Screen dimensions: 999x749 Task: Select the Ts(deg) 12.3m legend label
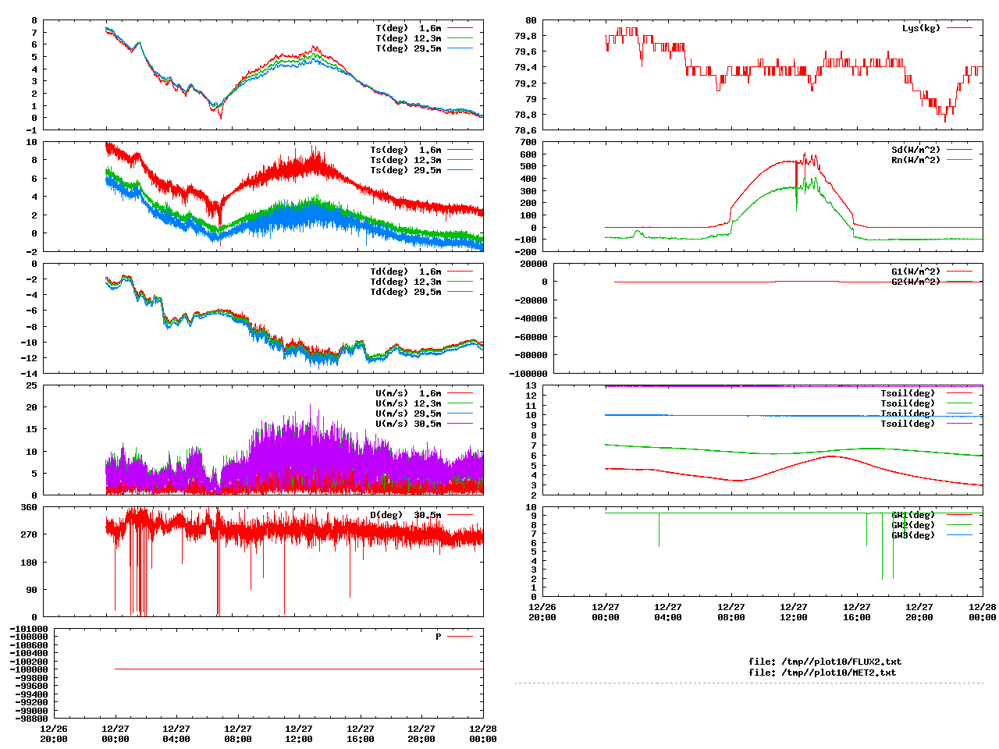coord(405,160)
